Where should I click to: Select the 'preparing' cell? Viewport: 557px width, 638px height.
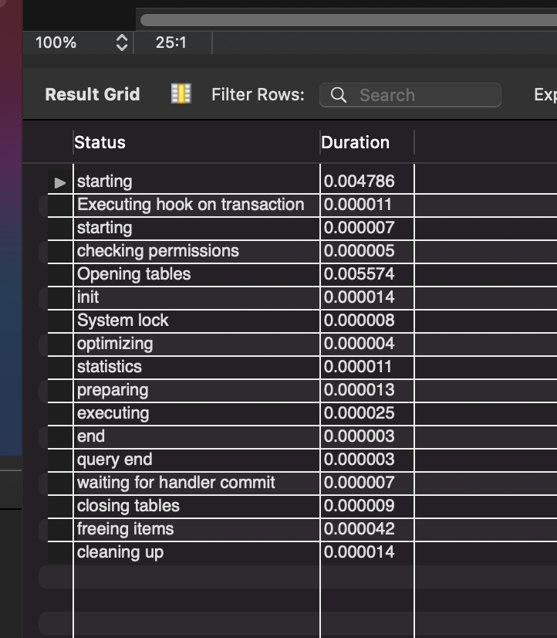click(197, 390)
